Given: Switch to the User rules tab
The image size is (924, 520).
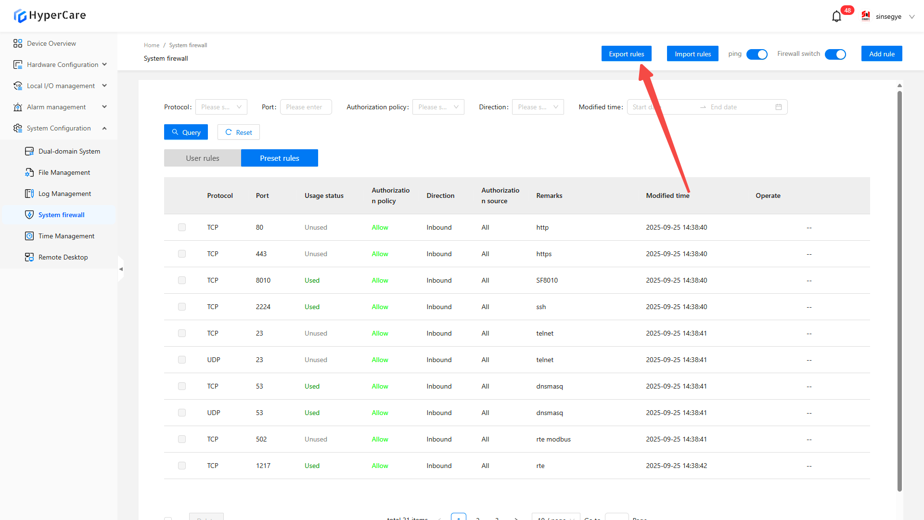Looking at the screenshot, I should pos(202,158).
